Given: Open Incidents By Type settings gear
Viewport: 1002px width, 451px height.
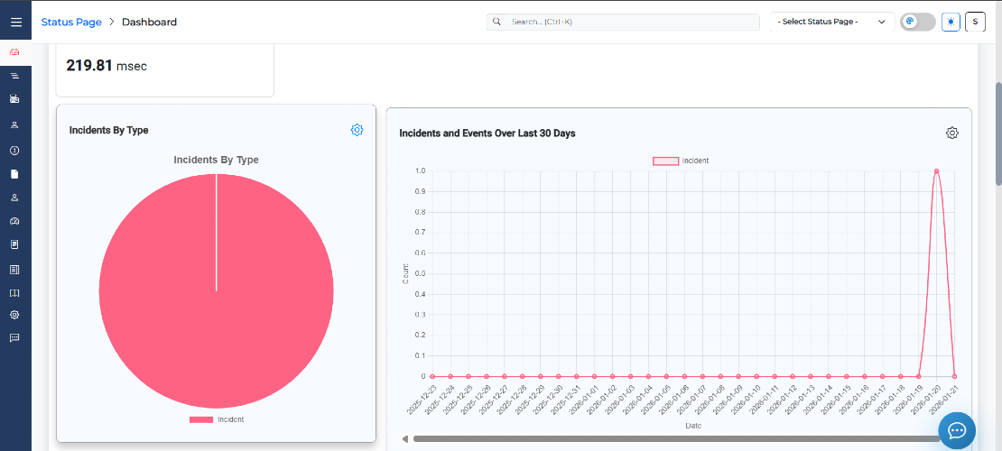Looking at the screenshot, I should tap(357, 130).
